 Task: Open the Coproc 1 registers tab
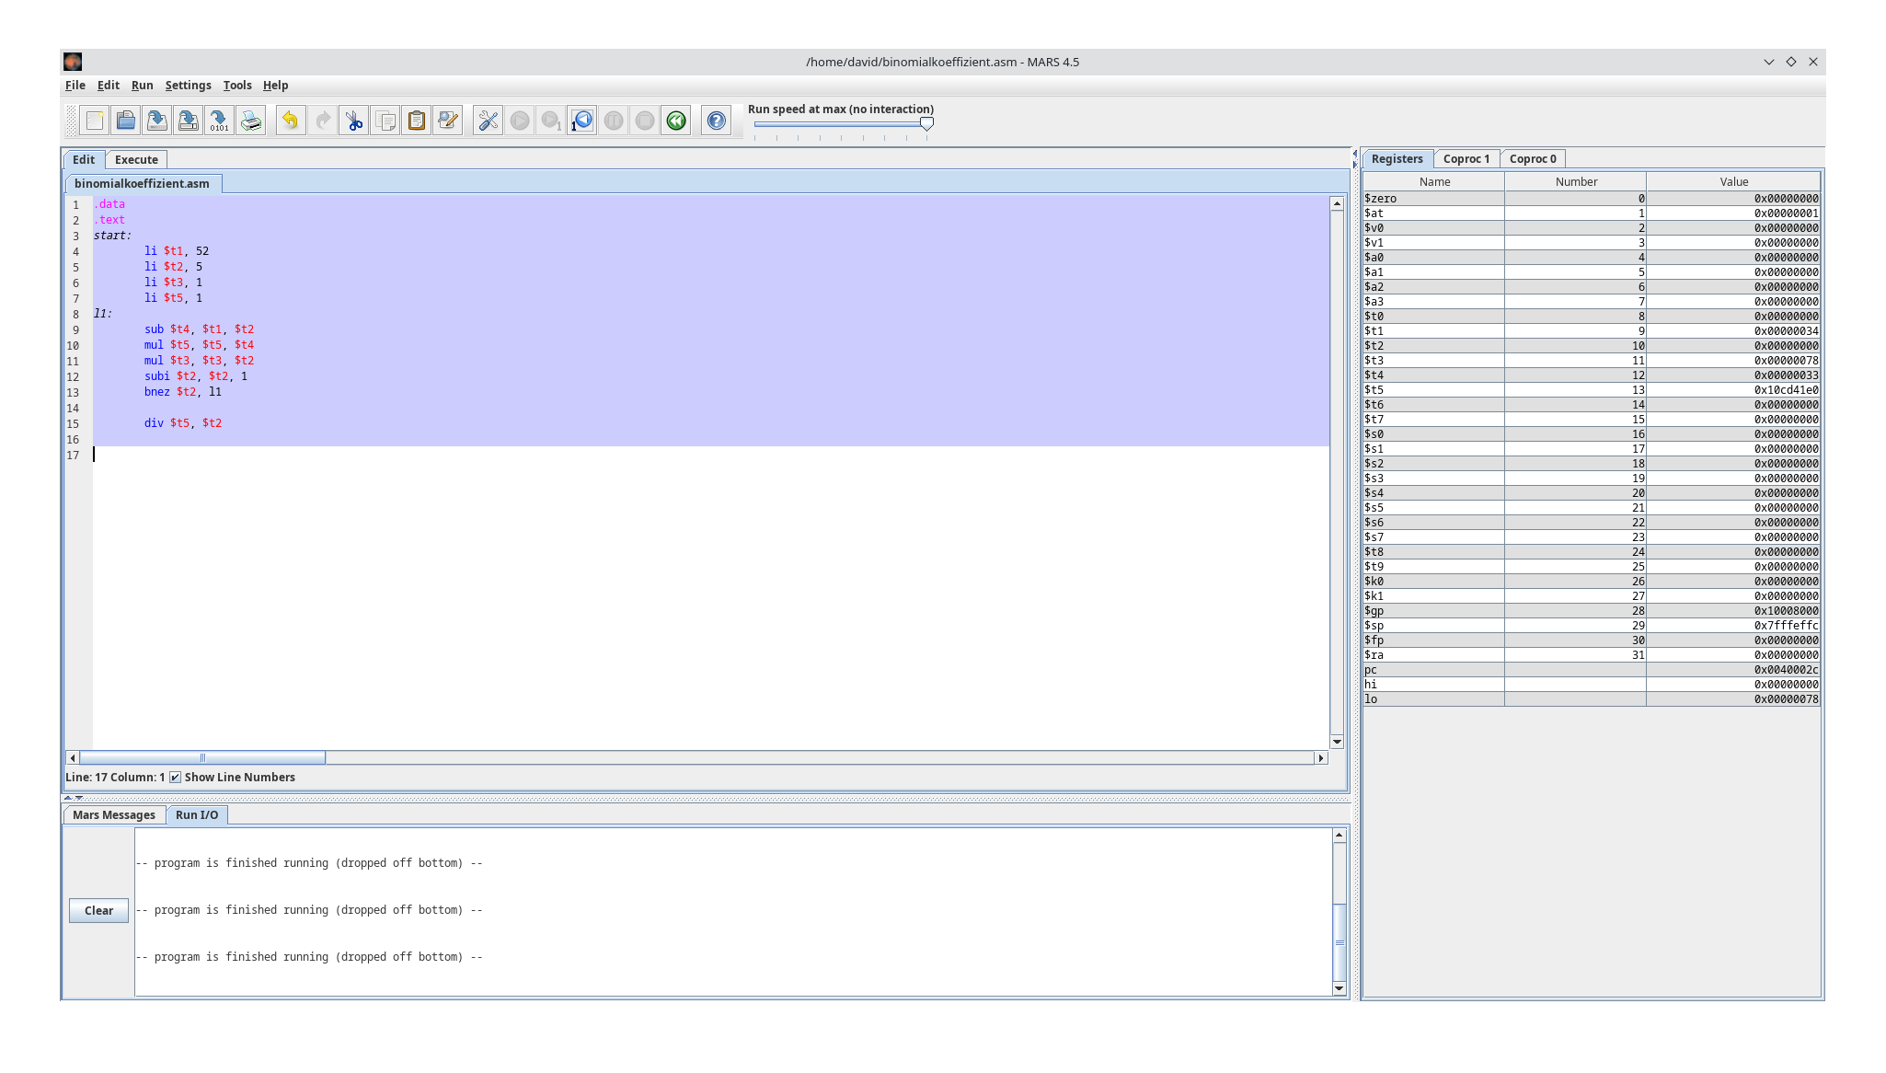point(1466,158)
